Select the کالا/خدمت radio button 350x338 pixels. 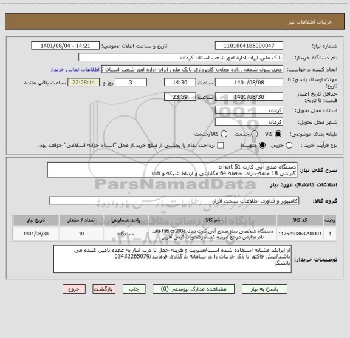click(224, 134)
